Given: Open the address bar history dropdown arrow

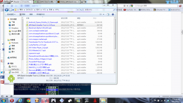Looking at the screenshot, I should pos(78,10).
